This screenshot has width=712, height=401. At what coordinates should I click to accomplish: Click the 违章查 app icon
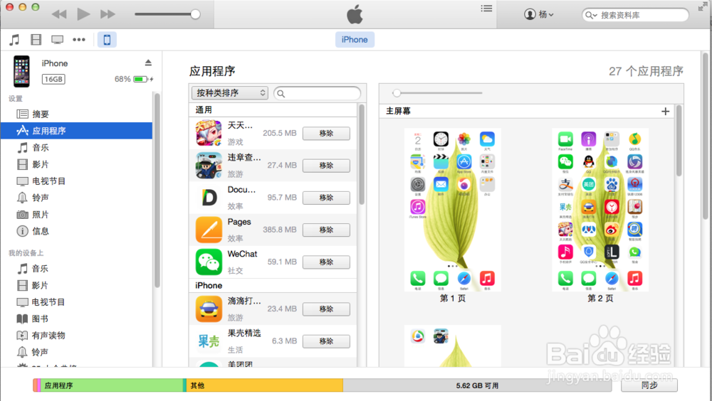click(209, 165)
